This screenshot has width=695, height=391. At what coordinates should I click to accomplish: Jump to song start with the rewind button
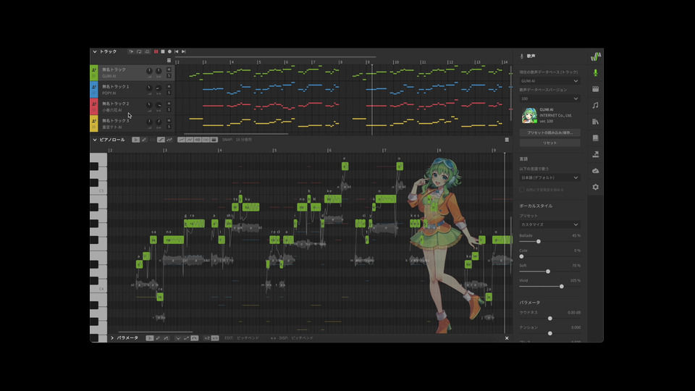pyautogui.click(x=177, y=52)
